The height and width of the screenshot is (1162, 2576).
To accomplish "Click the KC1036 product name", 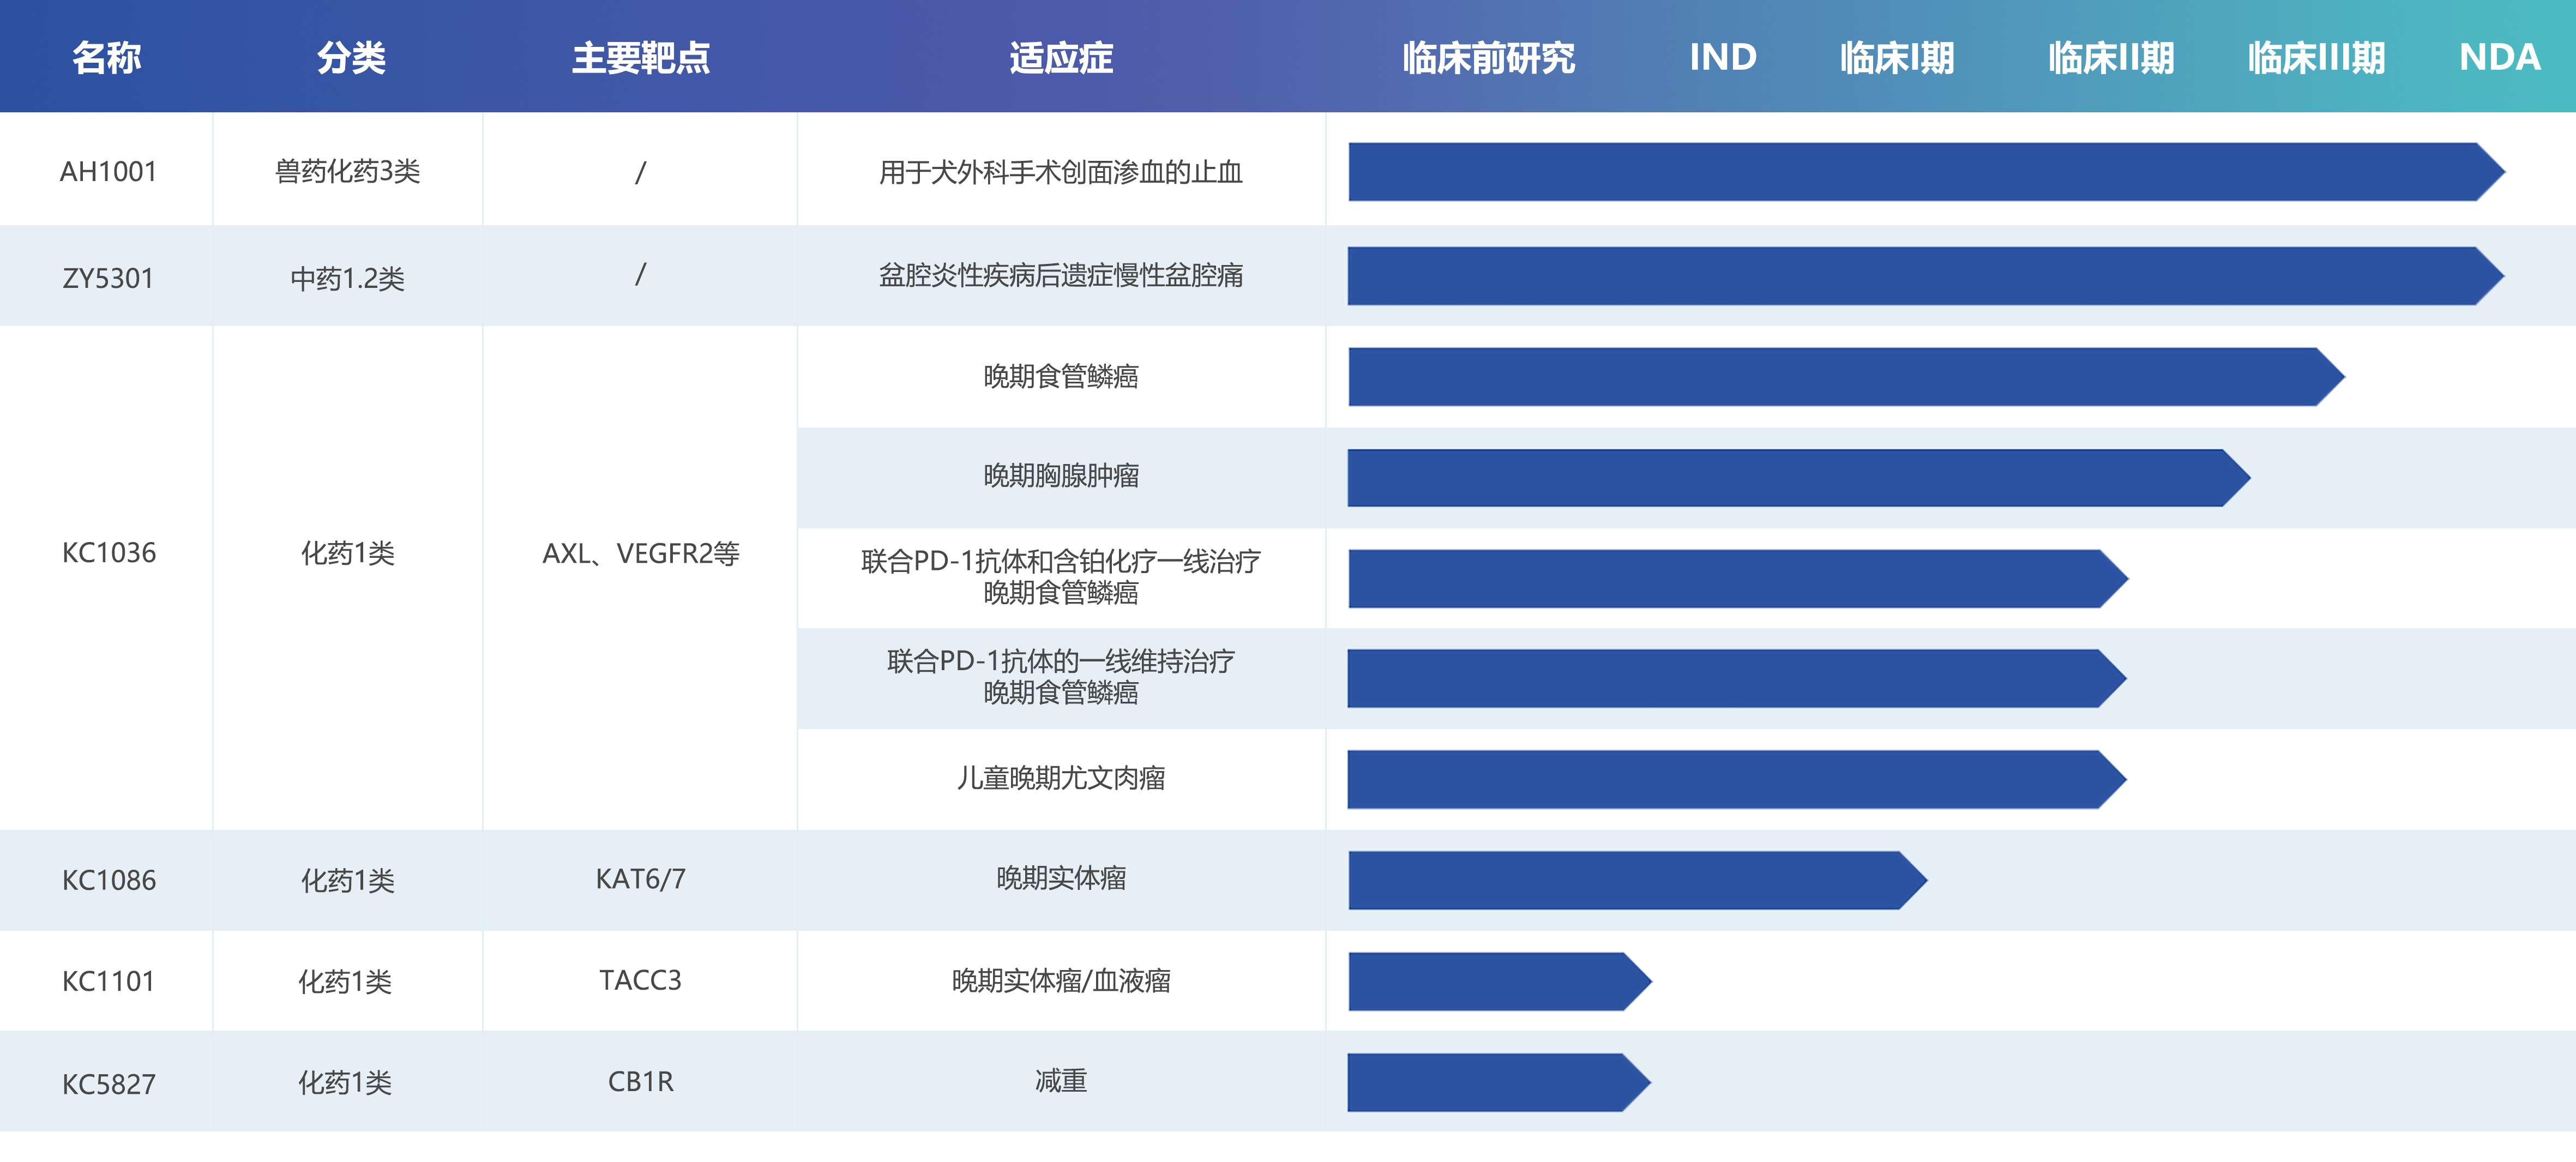I will (x=109, y=553).
